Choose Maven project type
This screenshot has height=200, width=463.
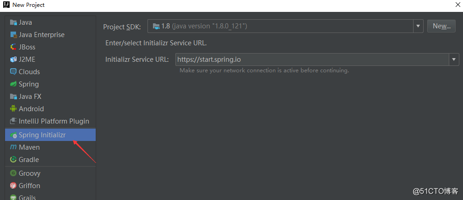[x=50, y=147]
